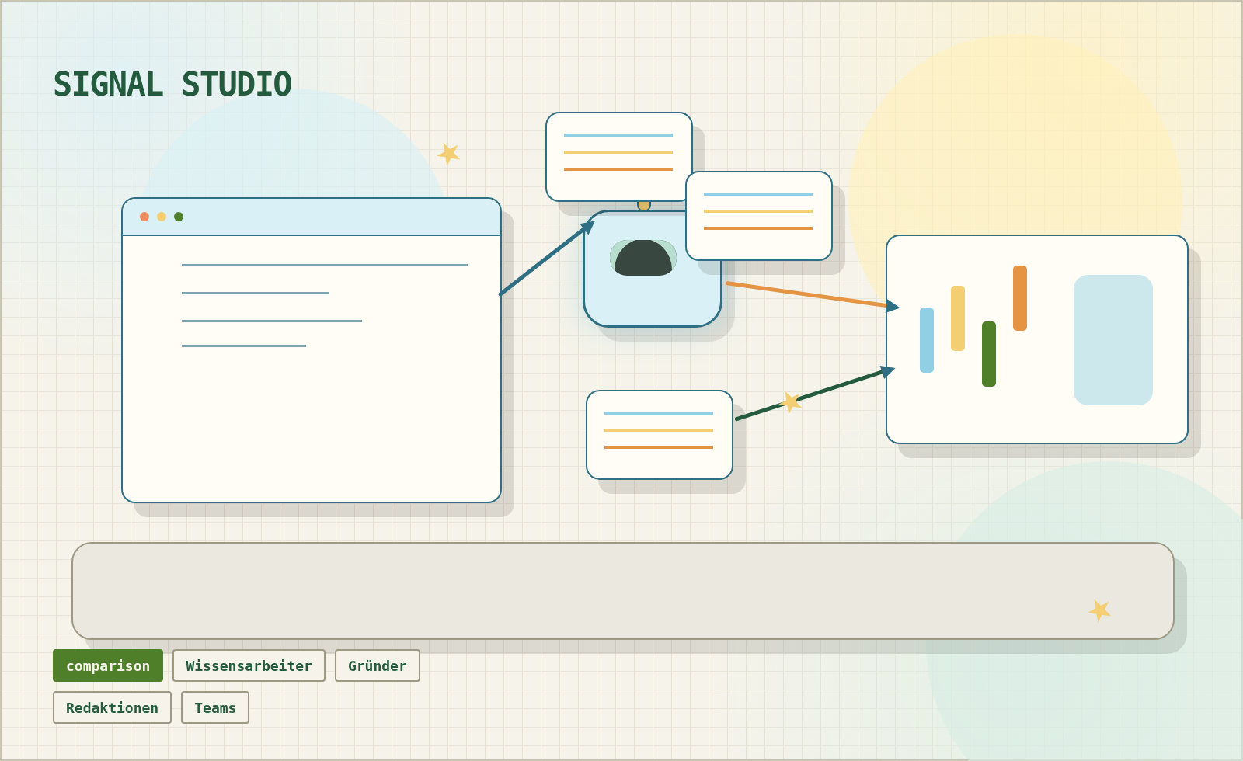Screen dimensions: 1243x761
Task: Click the SIGNAL STUDIO title
Action: 172,84
